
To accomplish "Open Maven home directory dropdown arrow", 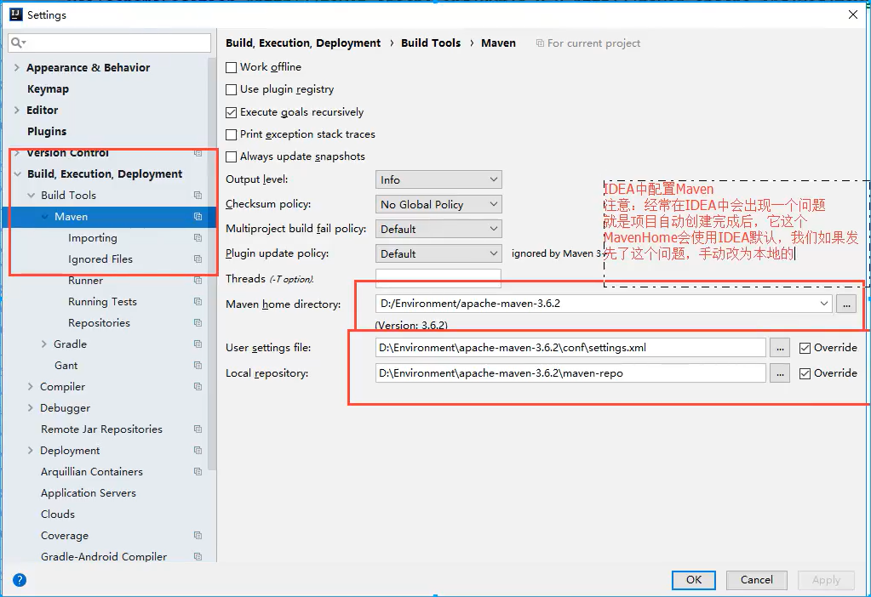I will pyautogui.click(x=824, y=304).
